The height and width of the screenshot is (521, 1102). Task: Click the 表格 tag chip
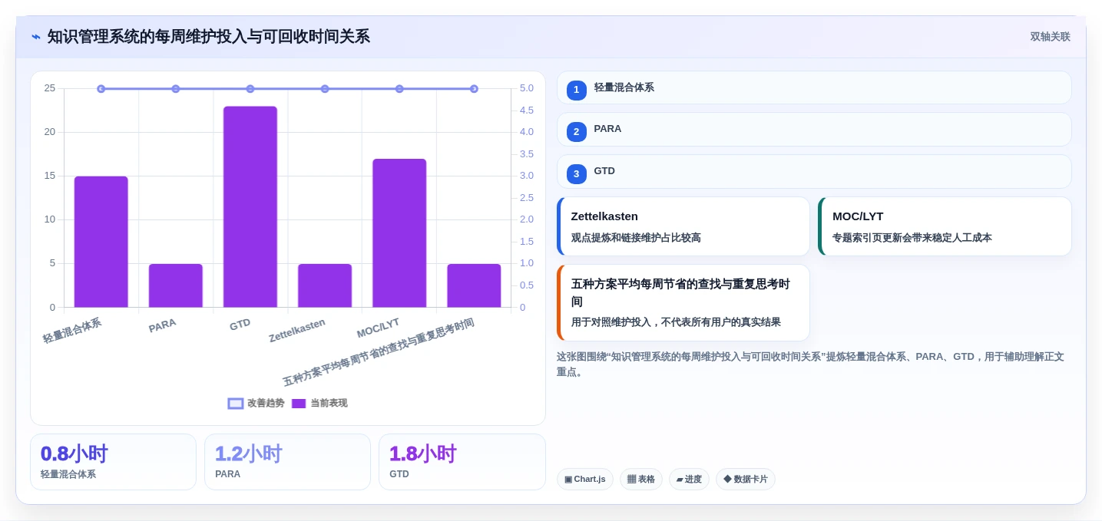pos(641,480)
